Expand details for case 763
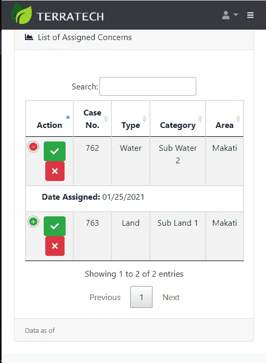 pos(33,222)
